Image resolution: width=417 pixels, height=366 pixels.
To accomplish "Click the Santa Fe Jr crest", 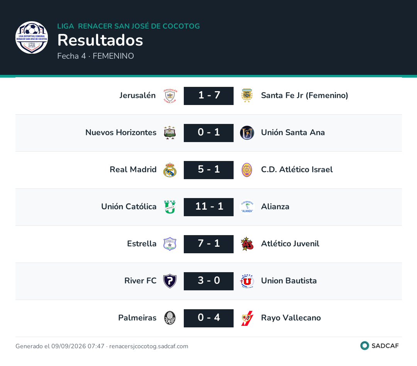I will pyautogui.click(x=247, y=96).
